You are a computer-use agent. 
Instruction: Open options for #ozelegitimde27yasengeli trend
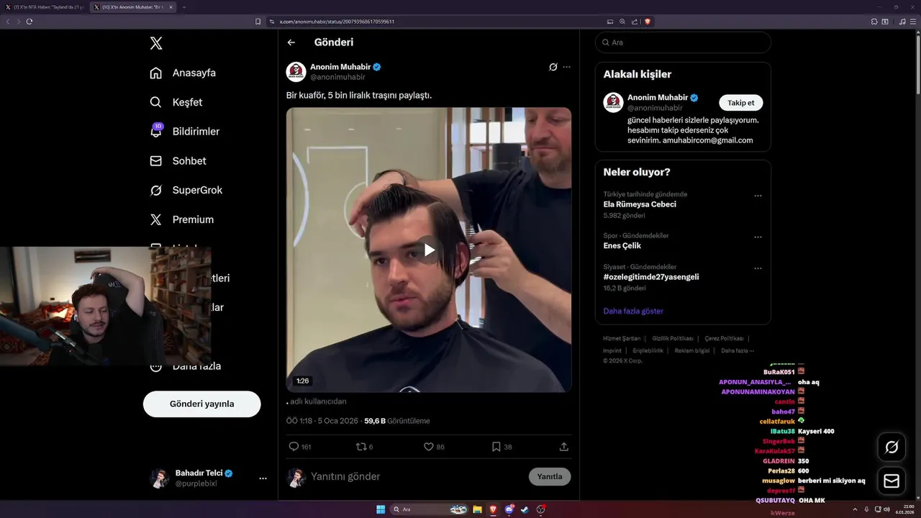pyautogui.click(x=758, y=268)
